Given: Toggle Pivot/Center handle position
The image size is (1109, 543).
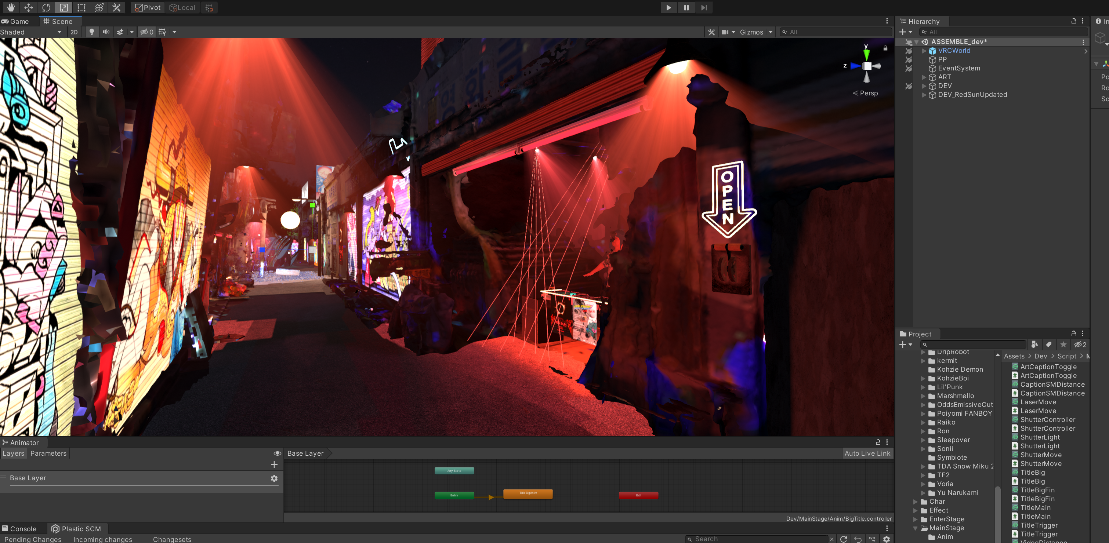Looking at the screenshot, I should [148, 7].
